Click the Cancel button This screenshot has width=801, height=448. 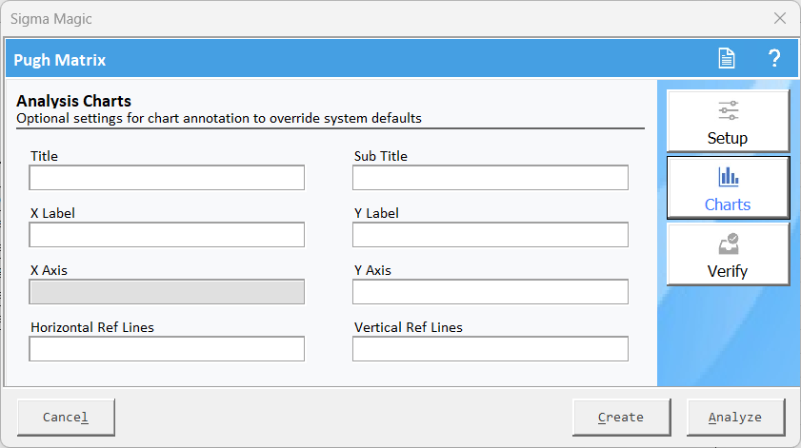pos(66,418)
